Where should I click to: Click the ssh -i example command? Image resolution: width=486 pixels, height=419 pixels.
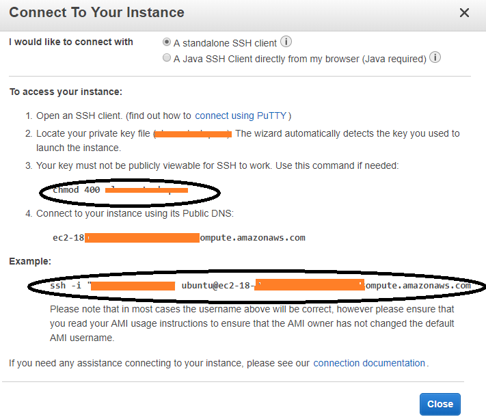[260, 286]
